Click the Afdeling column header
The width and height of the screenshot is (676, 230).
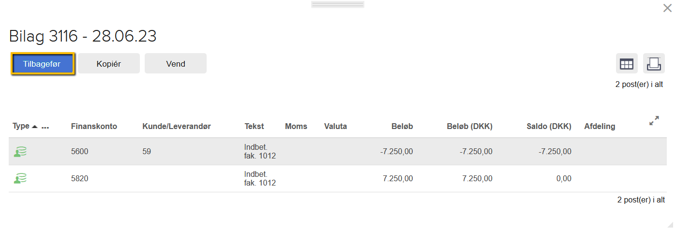click(x=600, y=127)
